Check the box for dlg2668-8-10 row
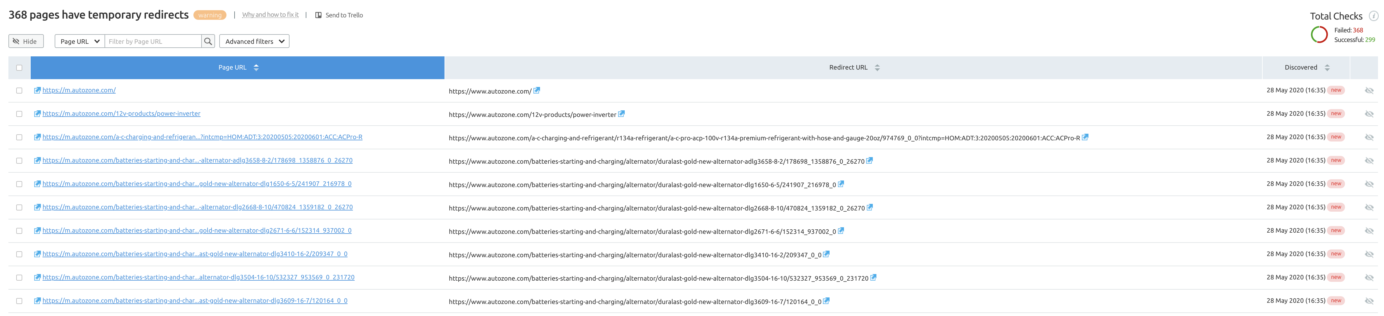This screenshot has width=1384, height=316. point(19,208)
